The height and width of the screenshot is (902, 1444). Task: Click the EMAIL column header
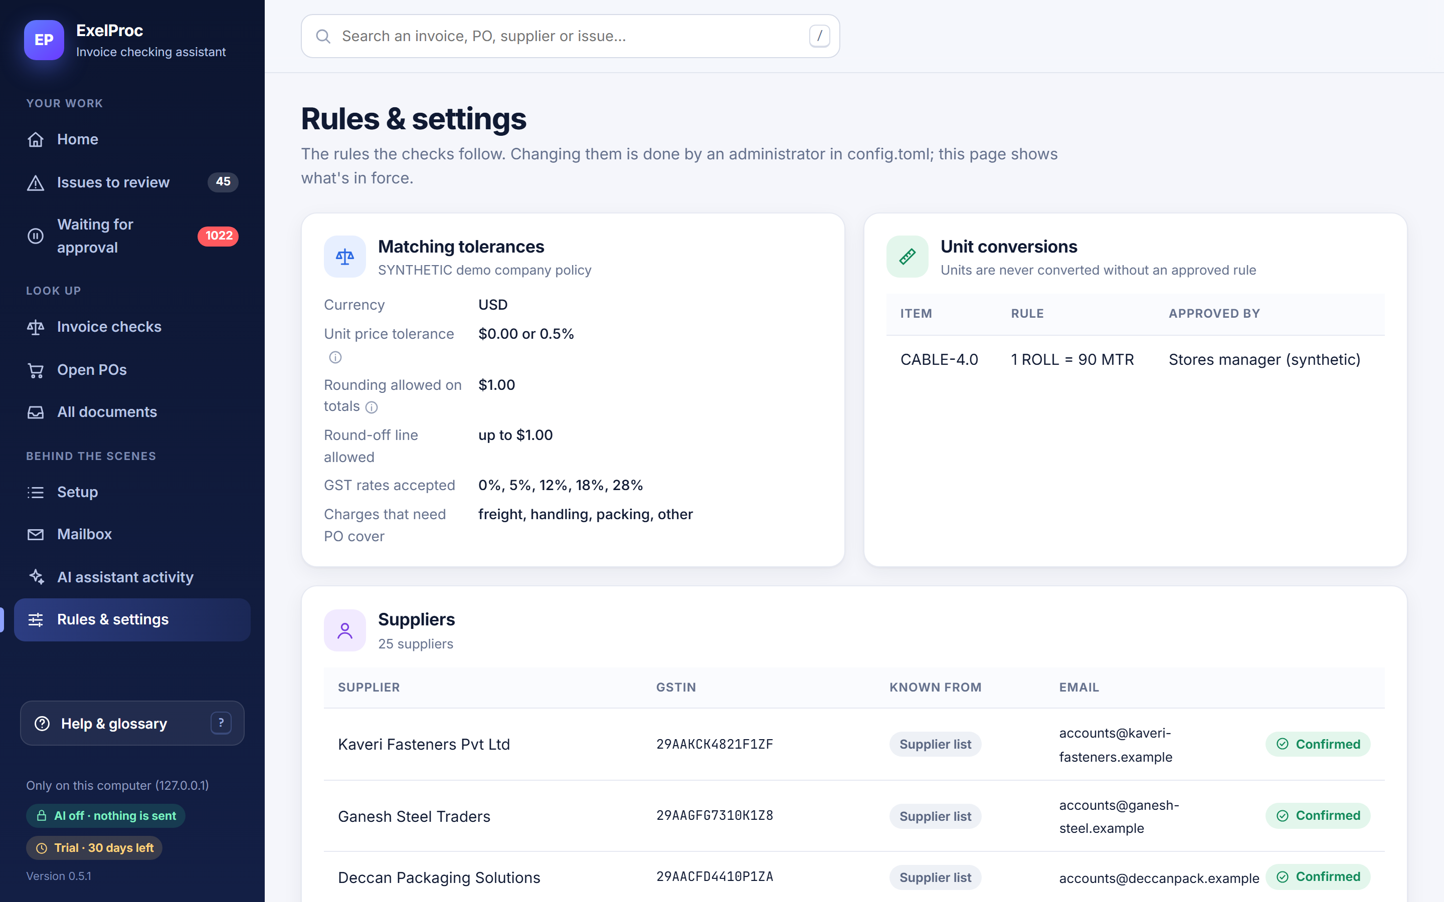point(1079,687)
